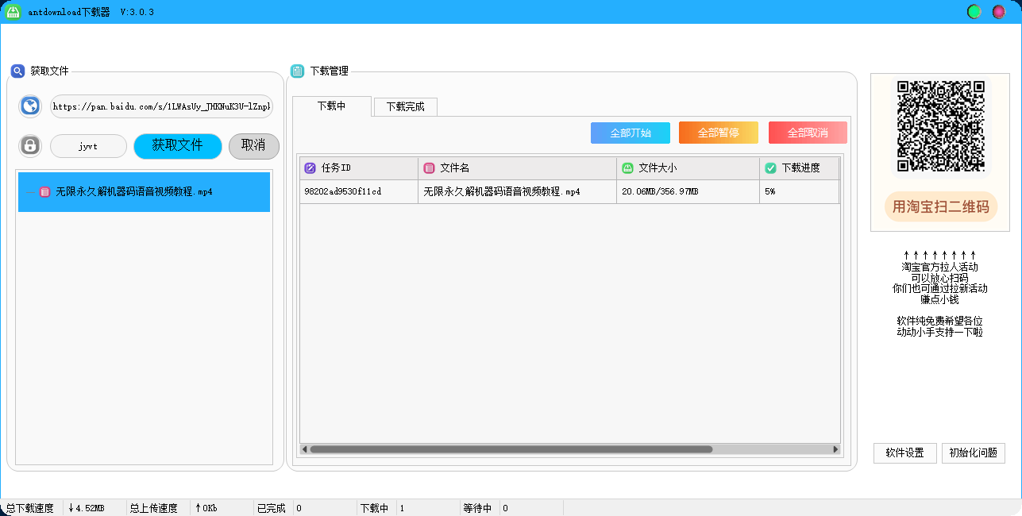Pause all downloads with 全部暂停
Screen dimensions: 1022x516
point(718,133)
